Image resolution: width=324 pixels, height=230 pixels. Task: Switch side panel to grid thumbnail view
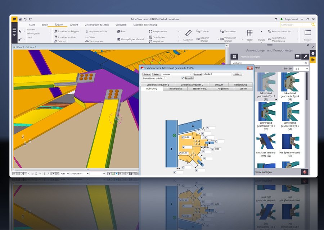tap(234, 56)
